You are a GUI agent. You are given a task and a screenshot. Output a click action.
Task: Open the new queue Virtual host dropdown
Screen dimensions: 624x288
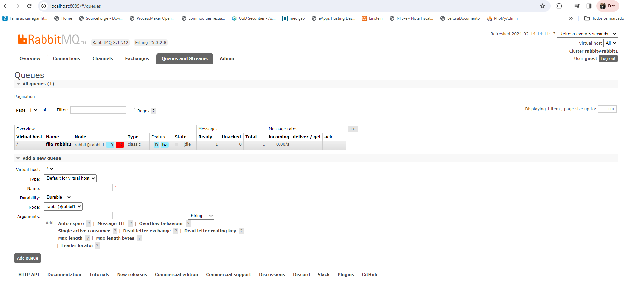point(49,169)
